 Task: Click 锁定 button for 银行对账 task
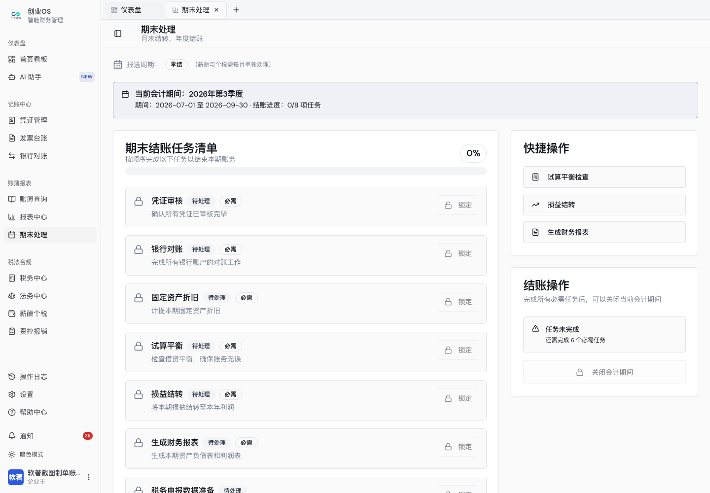point(458,253)
